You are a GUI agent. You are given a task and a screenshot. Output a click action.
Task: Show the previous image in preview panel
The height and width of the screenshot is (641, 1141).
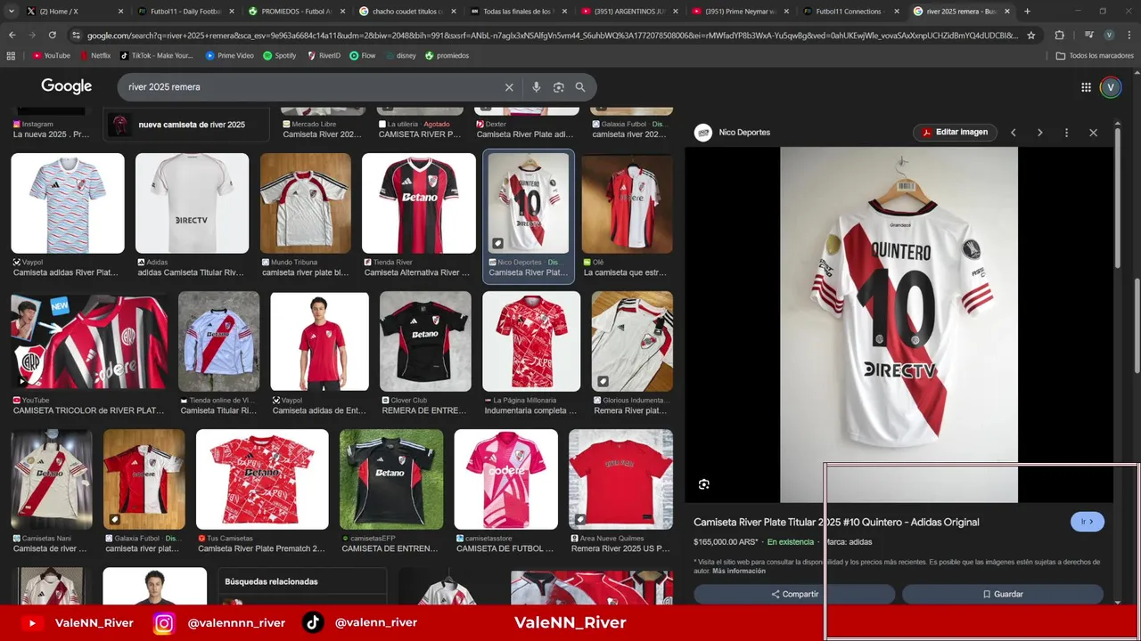point(1013,133)
